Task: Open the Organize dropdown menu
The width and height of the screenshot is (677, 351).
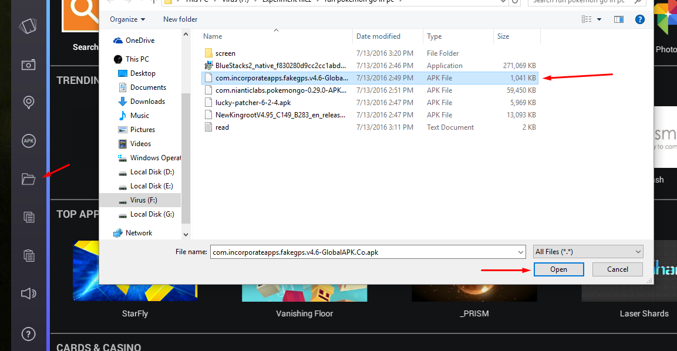Action: (127, 19)
